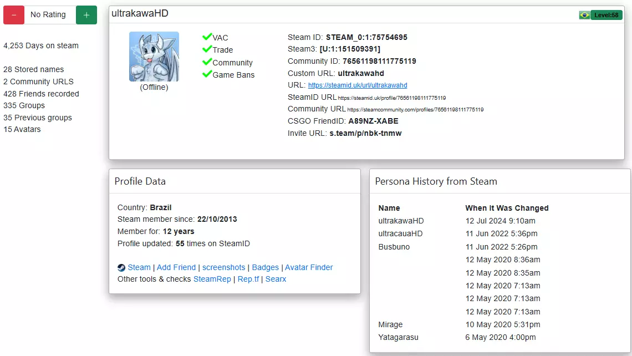This screenshot has width=632, height=356.
Task: Click the Level:58 badge
Action: point(606,15)
